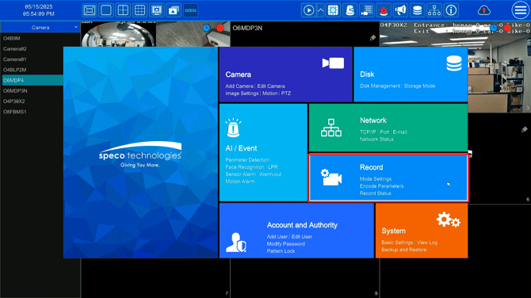Open the Record settings tile

pos(388,178)
